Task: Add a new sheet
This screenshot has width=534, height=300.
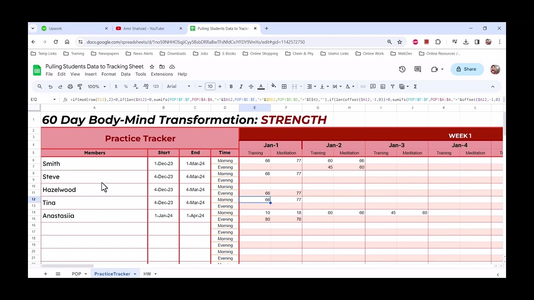Action: 45,274
